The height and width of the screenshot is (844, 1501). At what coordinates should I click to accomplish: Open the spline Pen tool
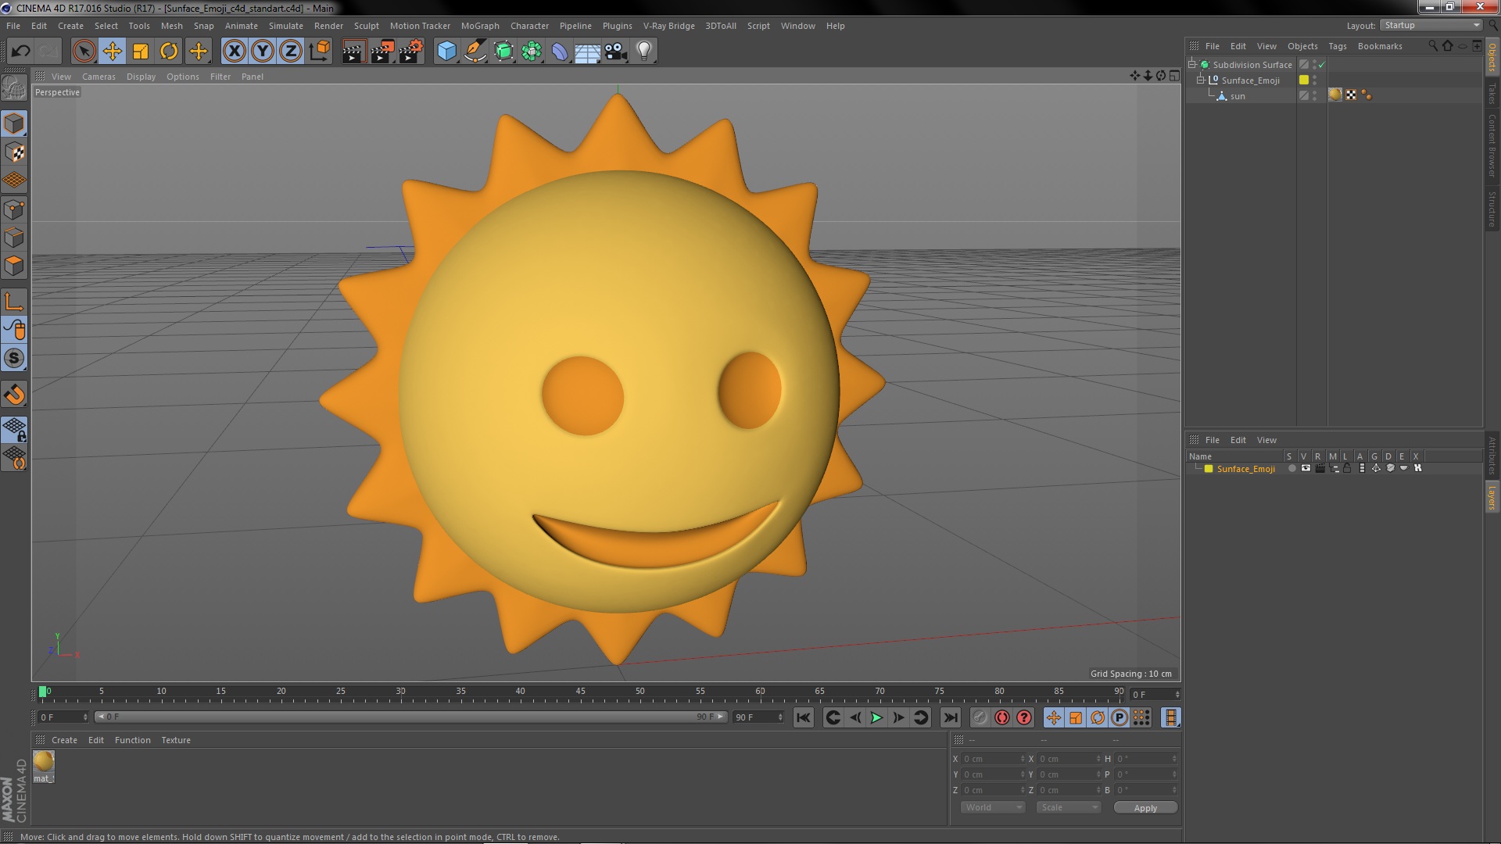click(x=475, y=52)
